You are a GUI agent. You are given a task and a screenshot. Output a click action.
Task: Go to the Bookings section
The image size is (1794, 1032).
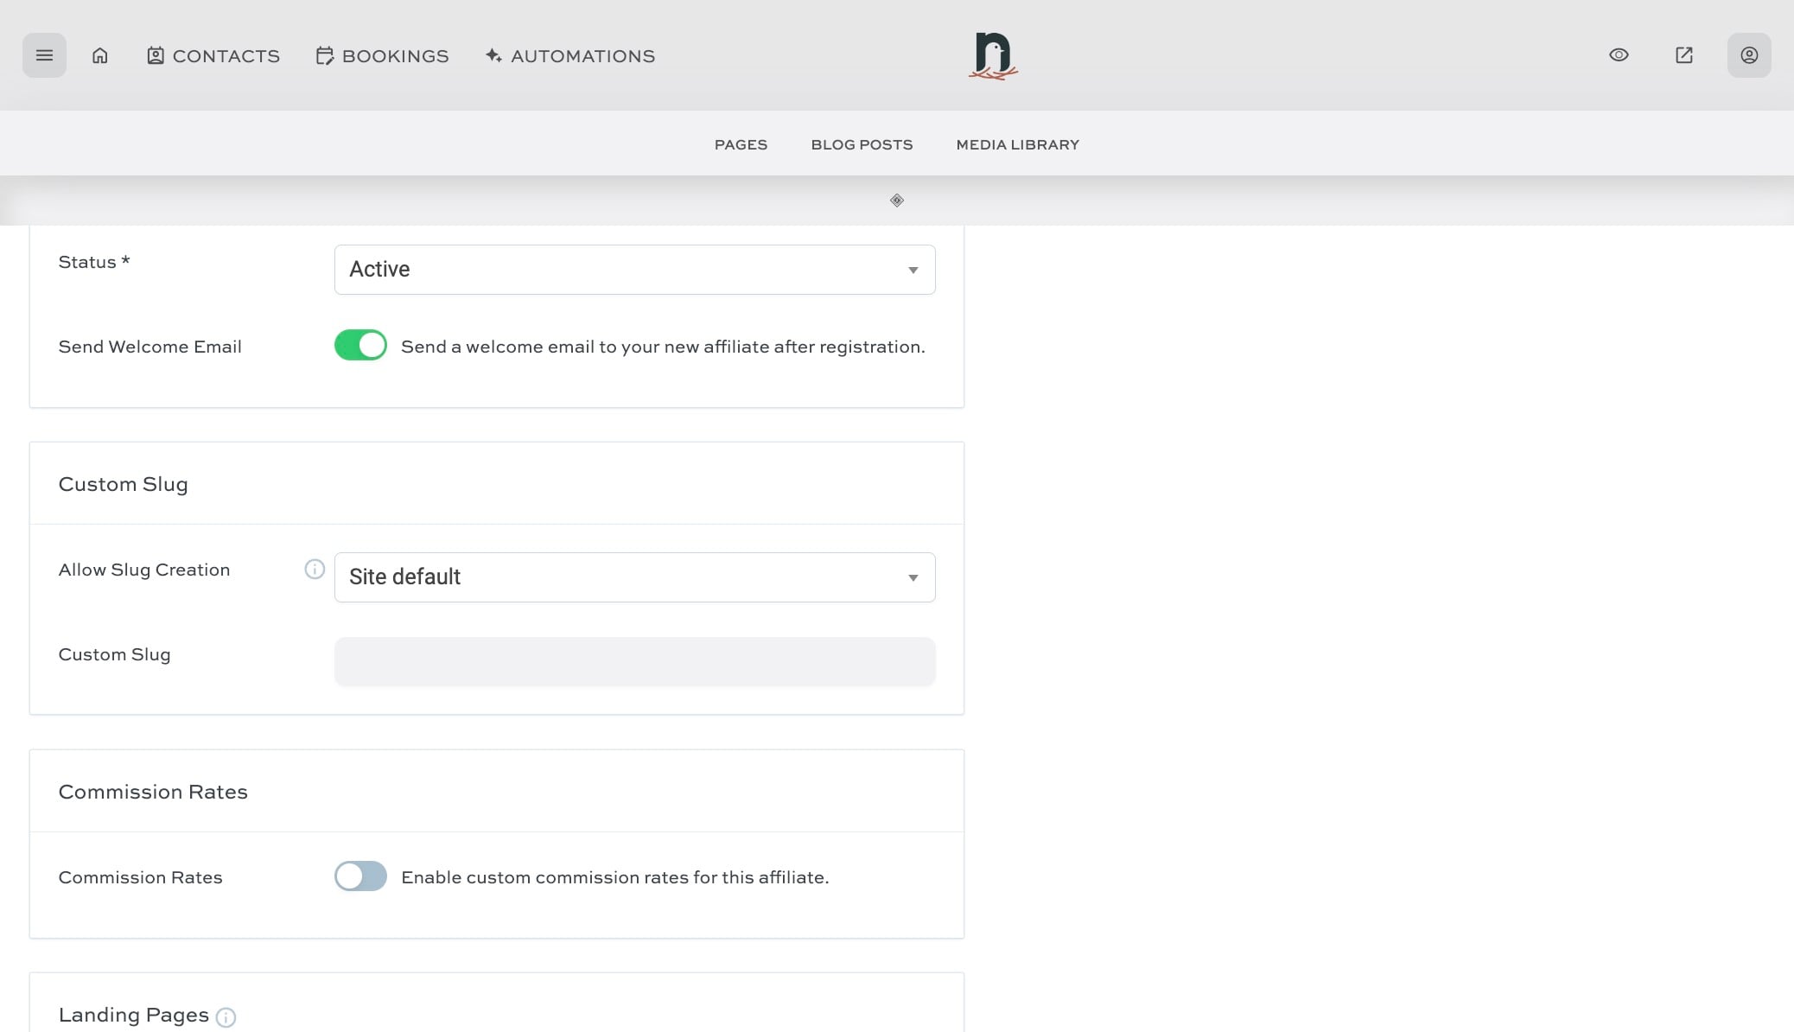[x=382, y=55]
